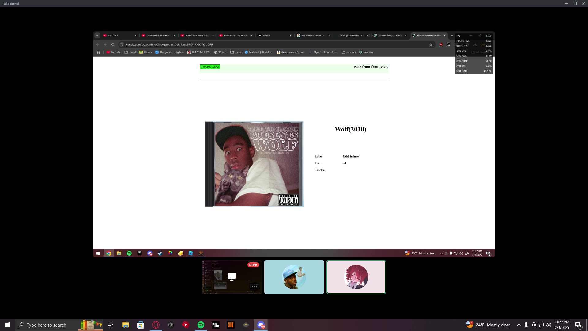Open File Explorer from the taskbar
This screenshot has height=331, width=588.
(x=126, y=325)
